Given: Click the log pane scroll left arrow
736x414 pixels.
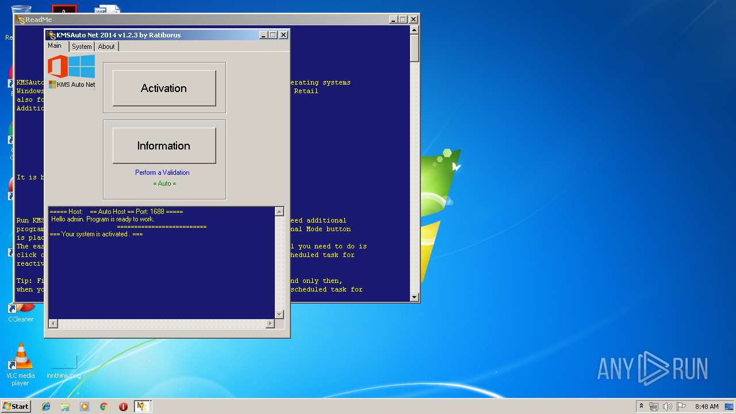Looking at the screenshot, I should 53,324.
